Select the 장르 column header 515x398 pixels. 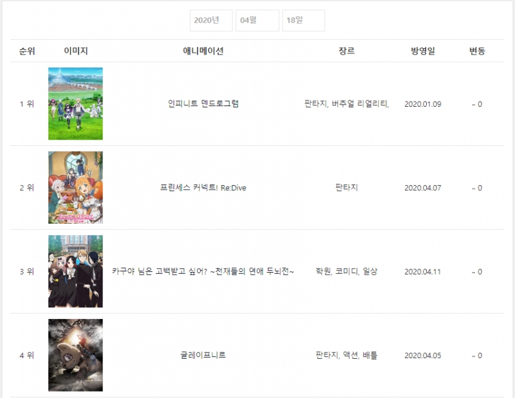[346, 51]
